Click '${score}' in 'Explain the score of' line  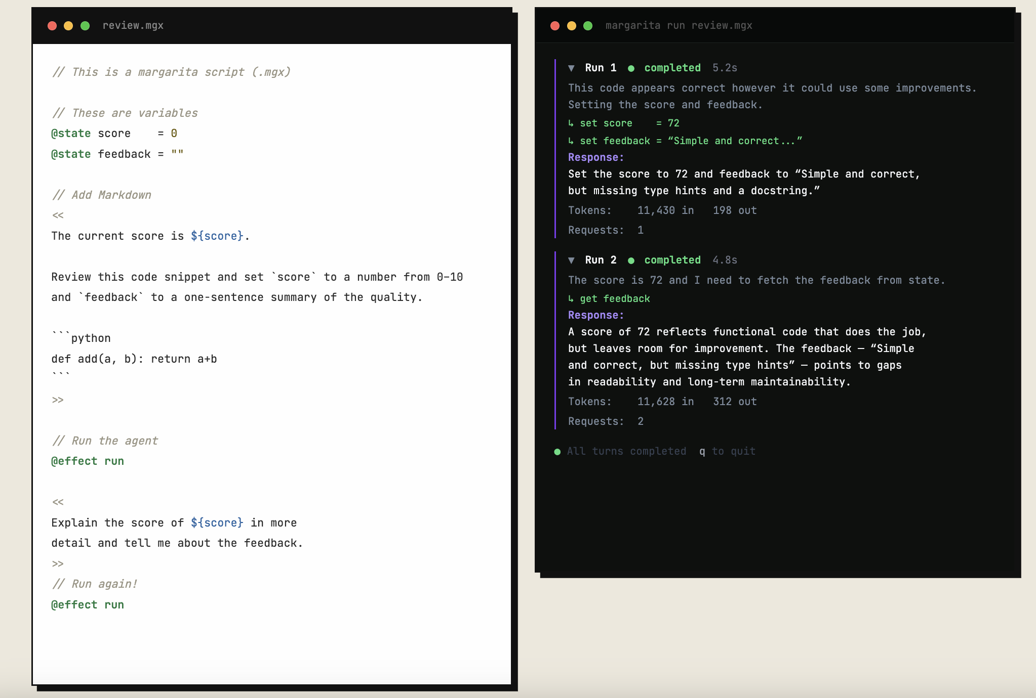click(217, 523)
